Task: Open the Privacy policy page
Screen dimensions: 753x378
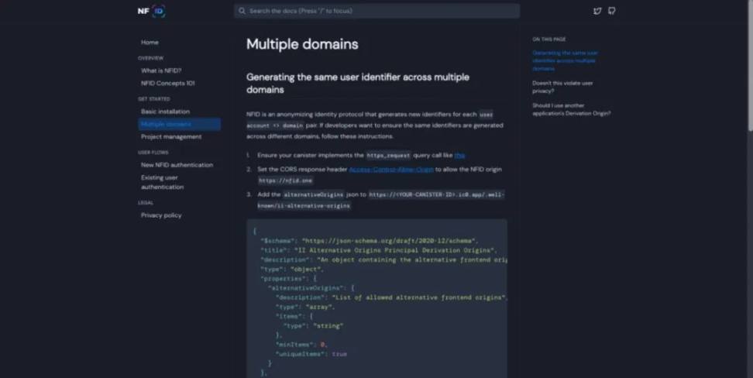Action: click(x=161, y=215)
